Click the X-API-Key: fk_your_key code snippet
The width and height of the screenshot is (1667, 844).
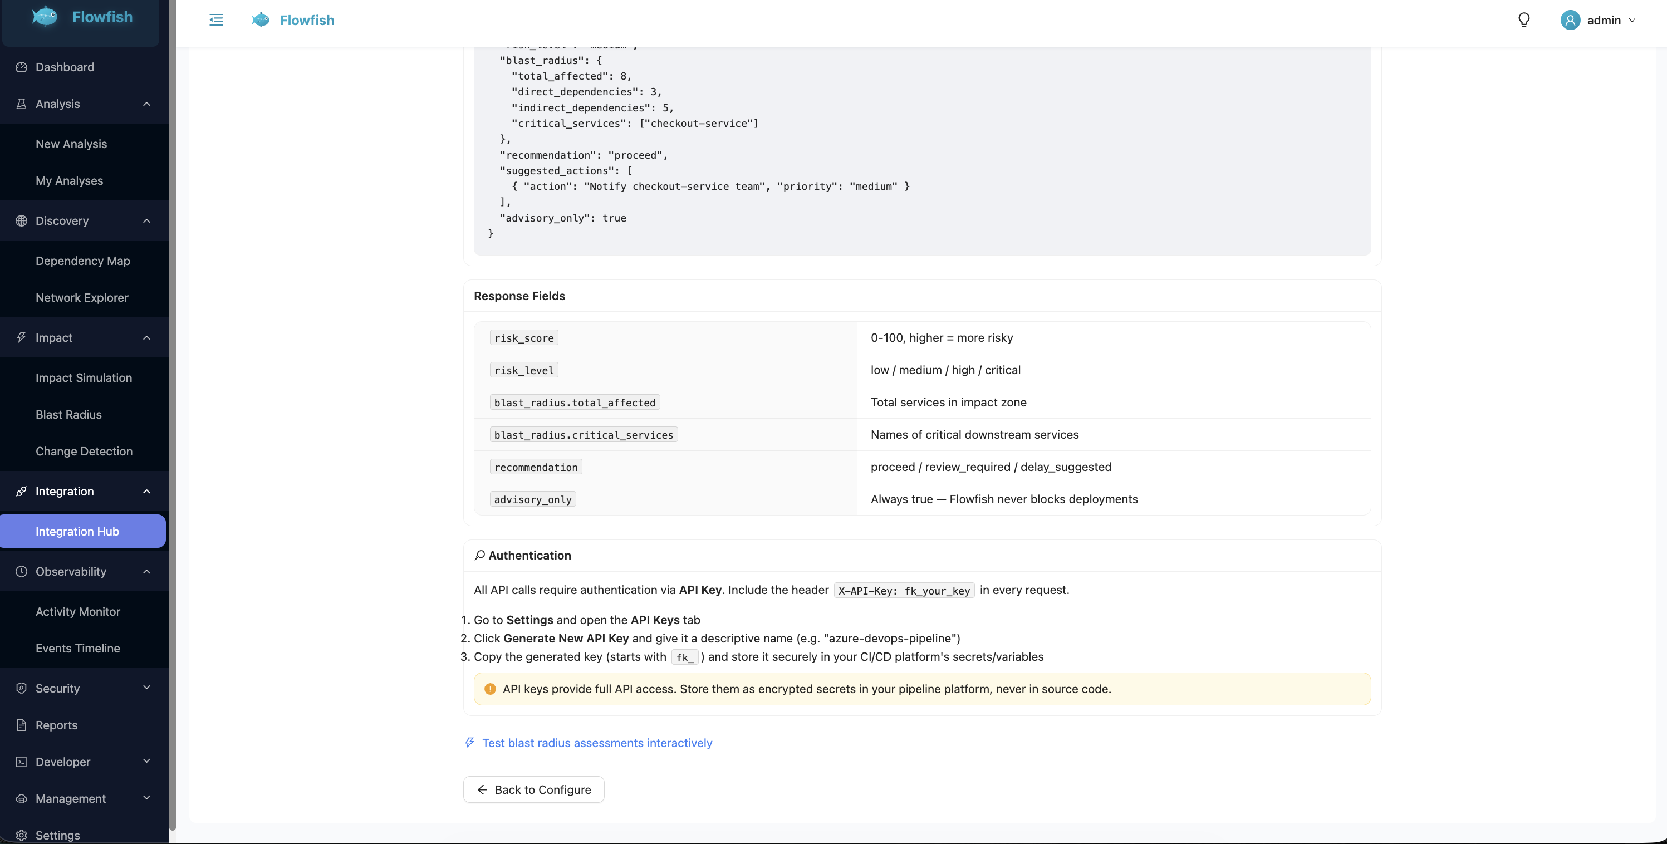904,590
